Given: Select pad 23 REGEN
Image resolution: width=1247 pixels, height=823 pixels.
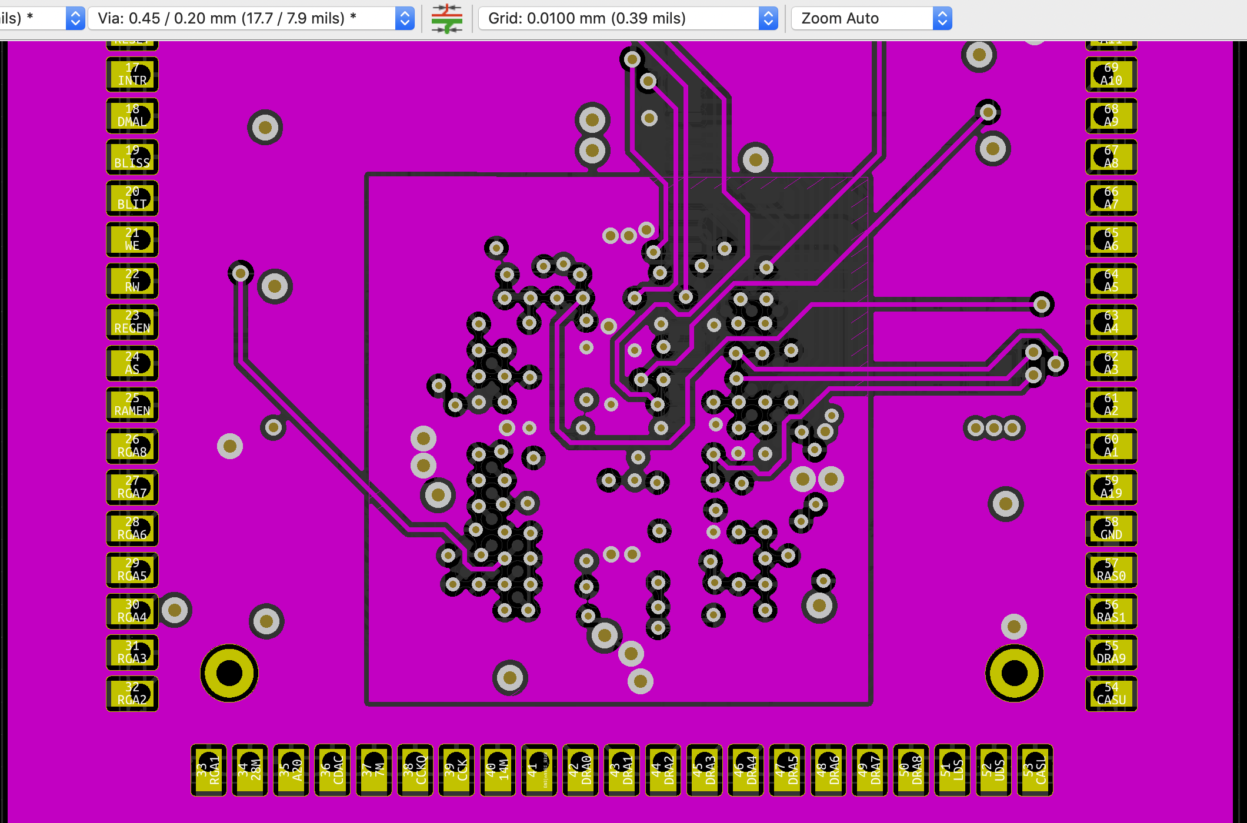Looking at the screenshot, I should 132,322.
